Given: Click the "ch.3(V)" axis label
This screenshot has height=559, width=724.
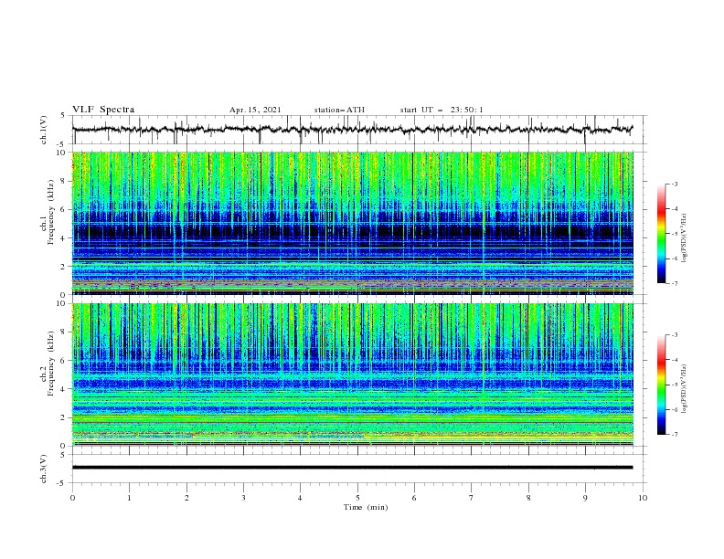Looking at the screenshot, I should [44, 469].
